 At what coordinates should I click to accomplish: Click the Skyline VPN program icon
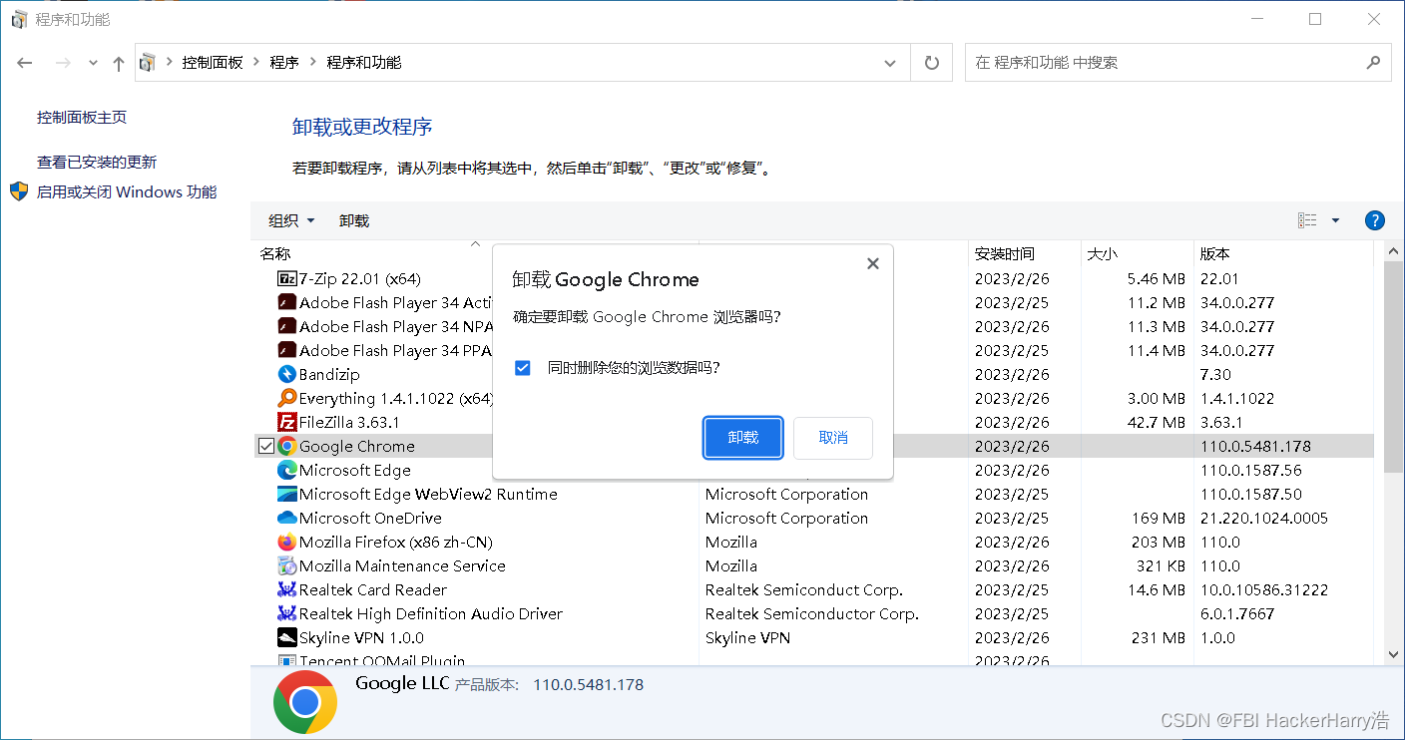point(286,637)
